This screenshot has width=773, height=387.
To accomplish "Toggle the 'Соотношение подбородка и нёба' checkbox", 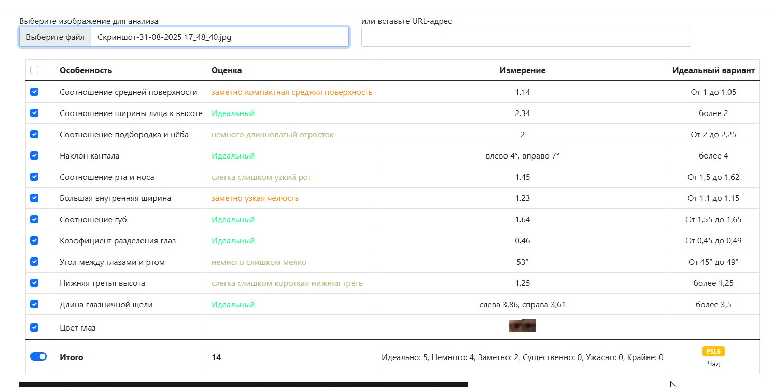I will coord(34,134).
